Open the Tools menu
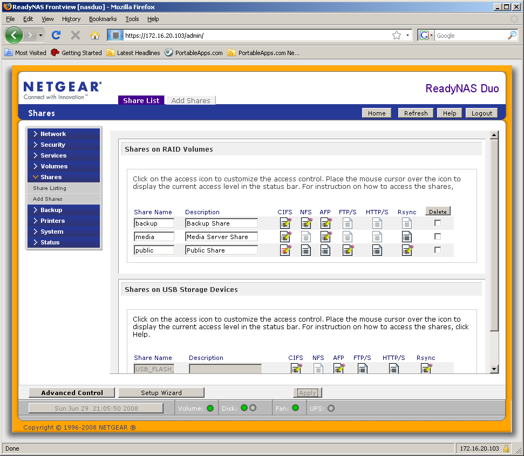This screenshot has width=524, height=456. (132, 19)
